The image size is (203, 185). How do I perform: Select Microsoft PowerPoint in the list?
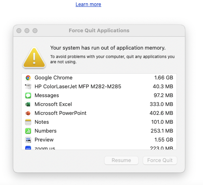[x=60, y=113]
